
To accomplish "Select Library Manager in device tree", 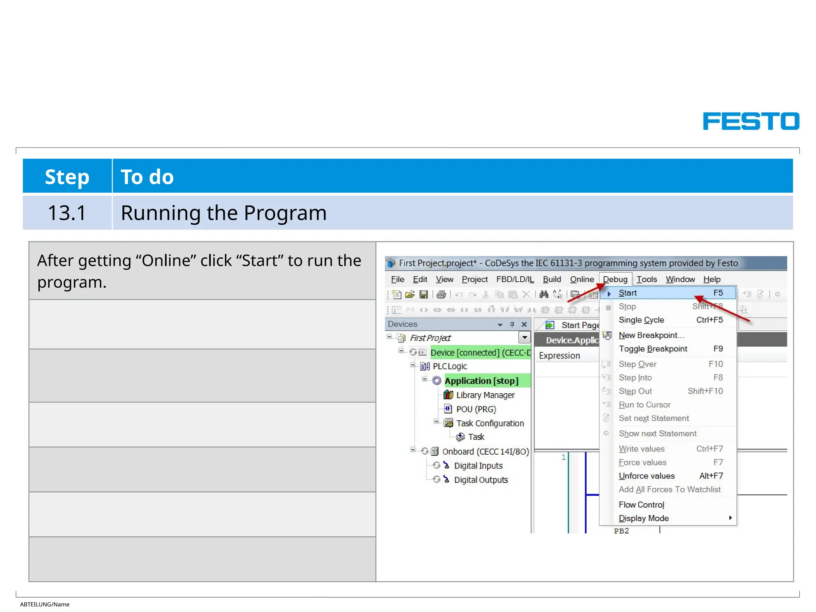I will coord(485,395).
